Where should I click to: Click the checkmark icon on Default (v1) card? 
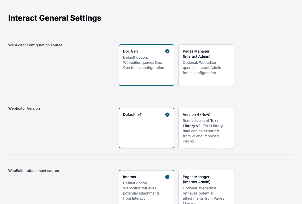point(167,115)
